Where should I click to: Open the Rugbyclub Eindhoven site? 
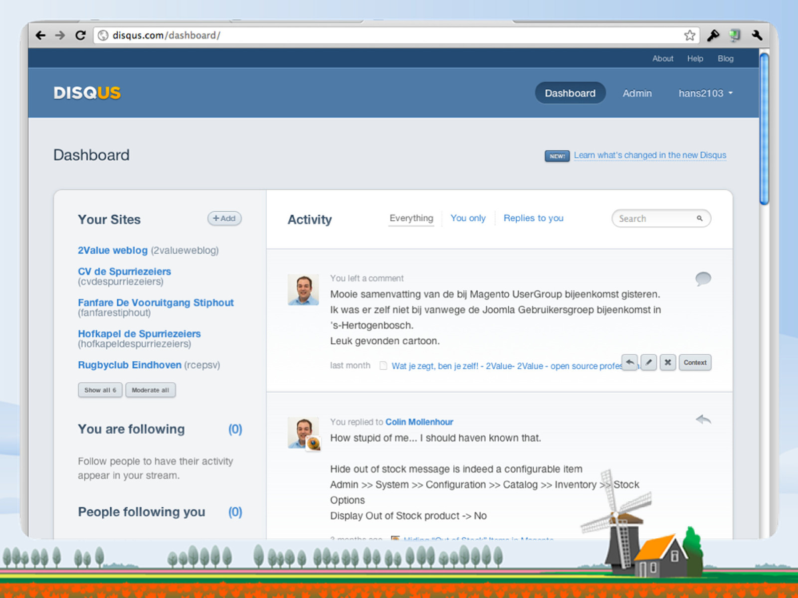130,365
